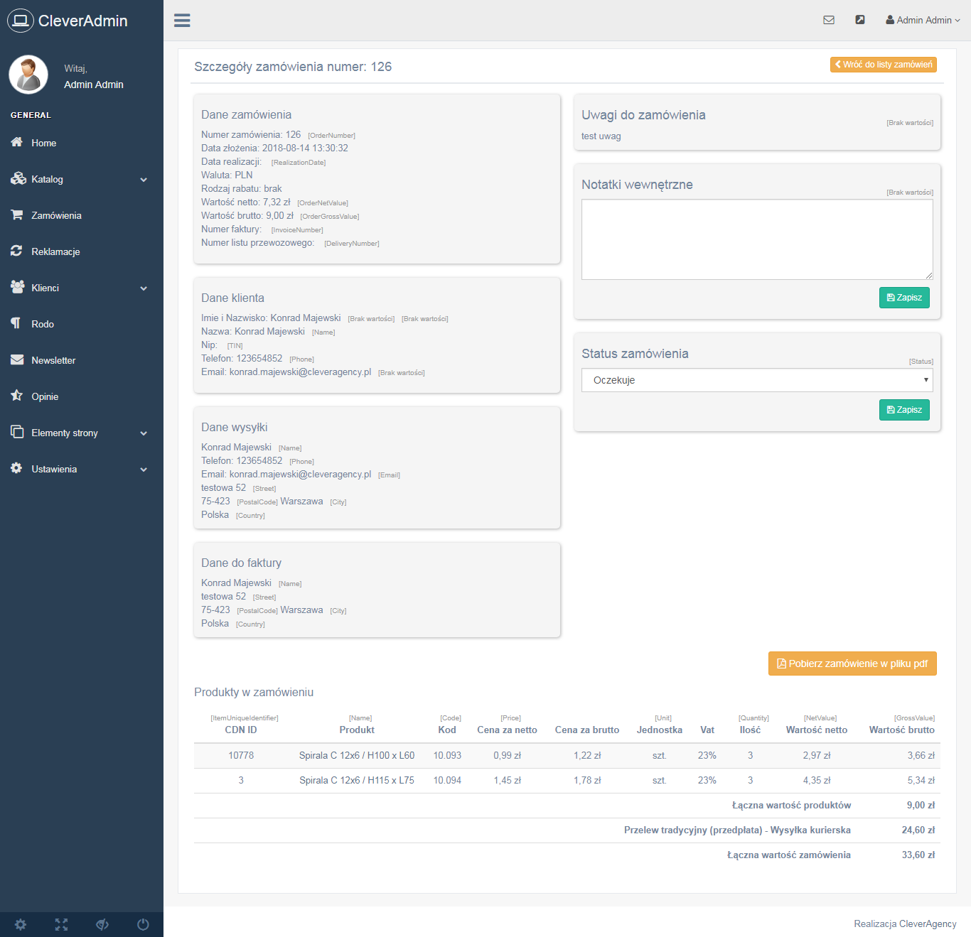Go to Zamówienia in the sidebar
The height and width of the screenshot is (937, 971).
point(56,216)
